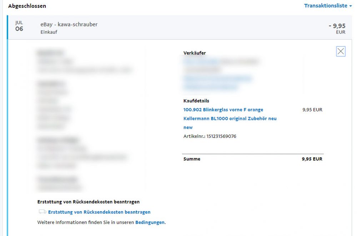Screen dimensions: 357x236
Task: Close the transaction detail with the X icon
Action: tap(341, 51)
